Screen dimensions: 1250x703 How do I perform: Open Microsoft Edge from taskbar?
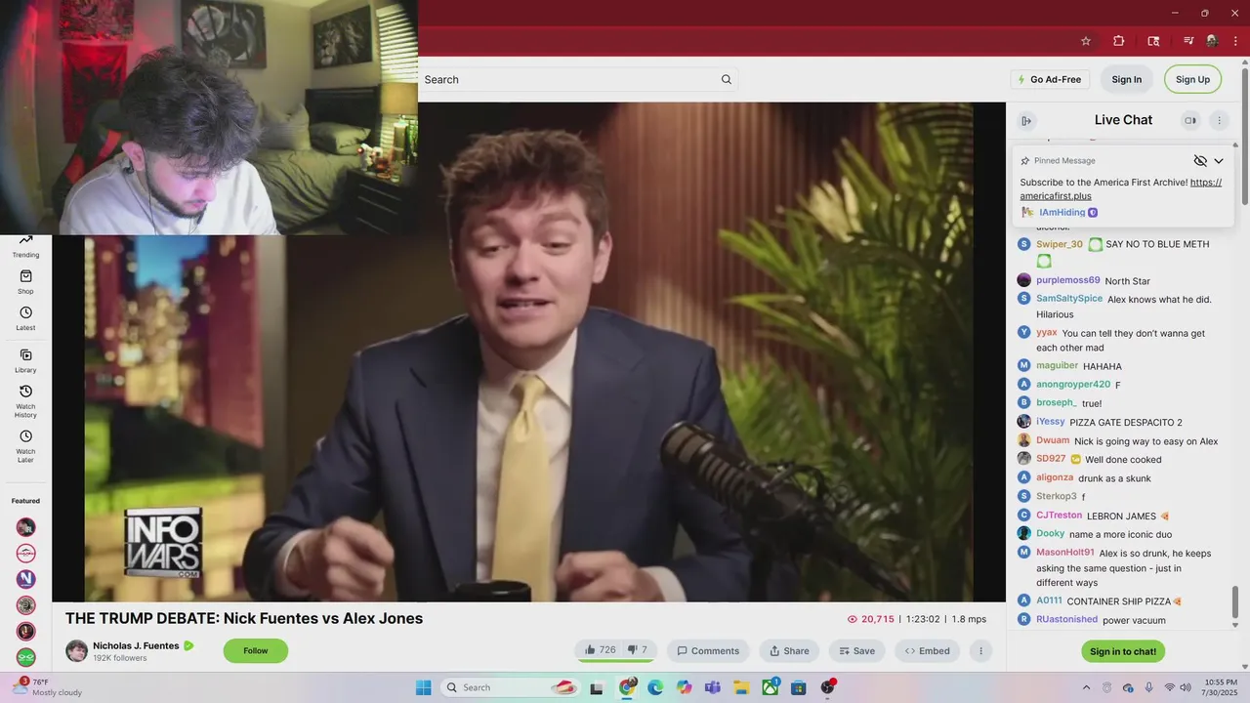(x=655, y=687)
